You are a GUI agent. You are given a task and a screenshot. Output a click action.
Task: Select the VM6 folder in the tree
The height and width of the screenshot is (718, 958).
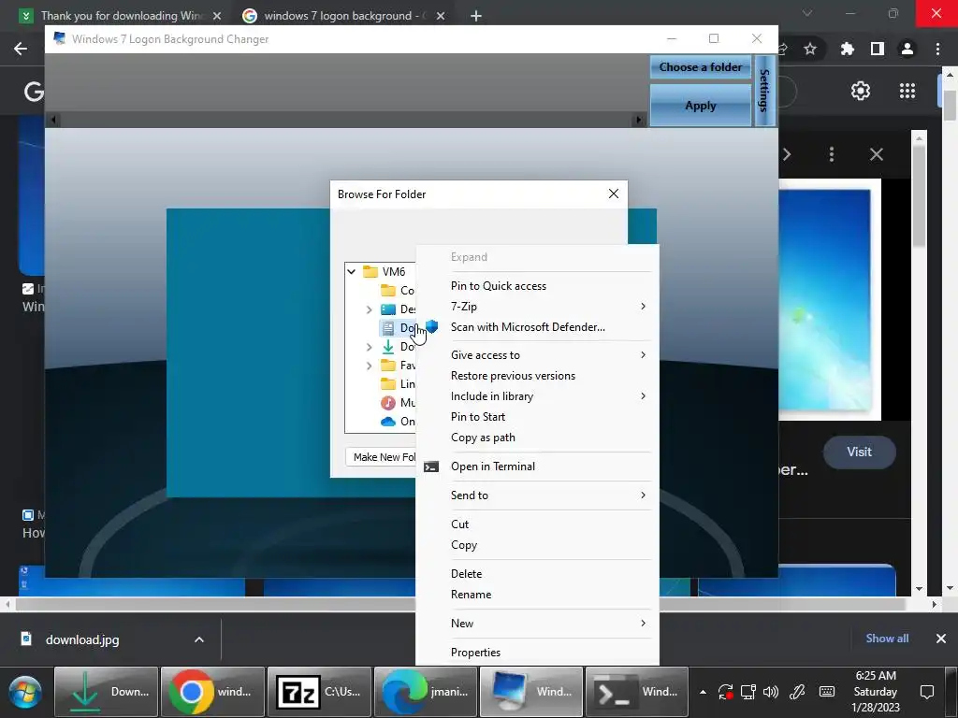point(385,272)
